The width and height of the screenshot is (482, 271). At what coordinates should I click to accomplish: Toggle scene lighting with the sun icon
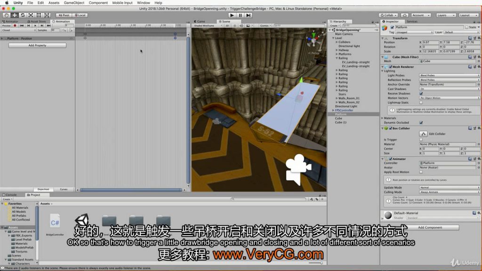click(x=235, y=26)
